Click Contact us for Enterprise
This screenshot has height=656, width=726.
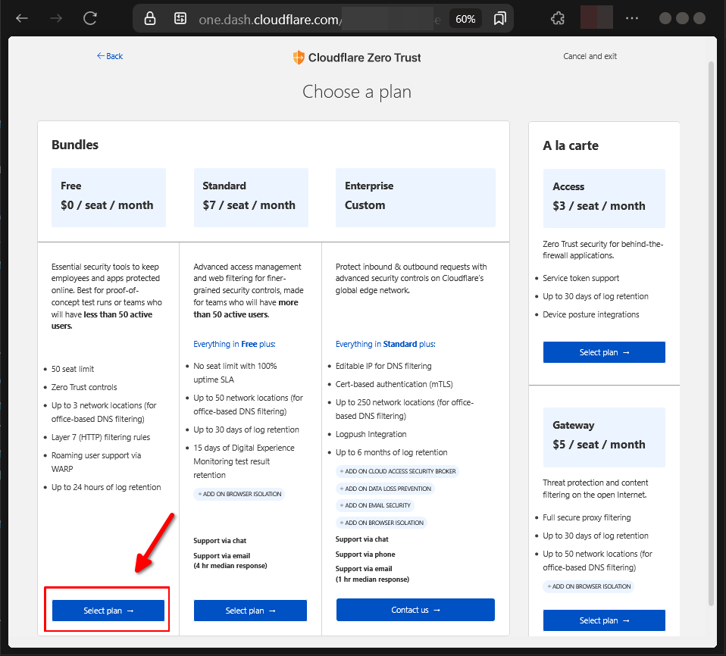[x=415, y=610]
